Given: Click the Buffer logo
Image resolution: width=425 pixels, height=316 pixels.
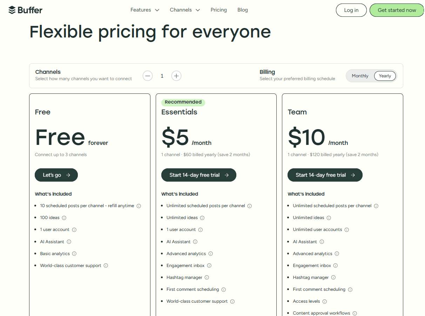Looking at the screenshot, I should 25,10.
